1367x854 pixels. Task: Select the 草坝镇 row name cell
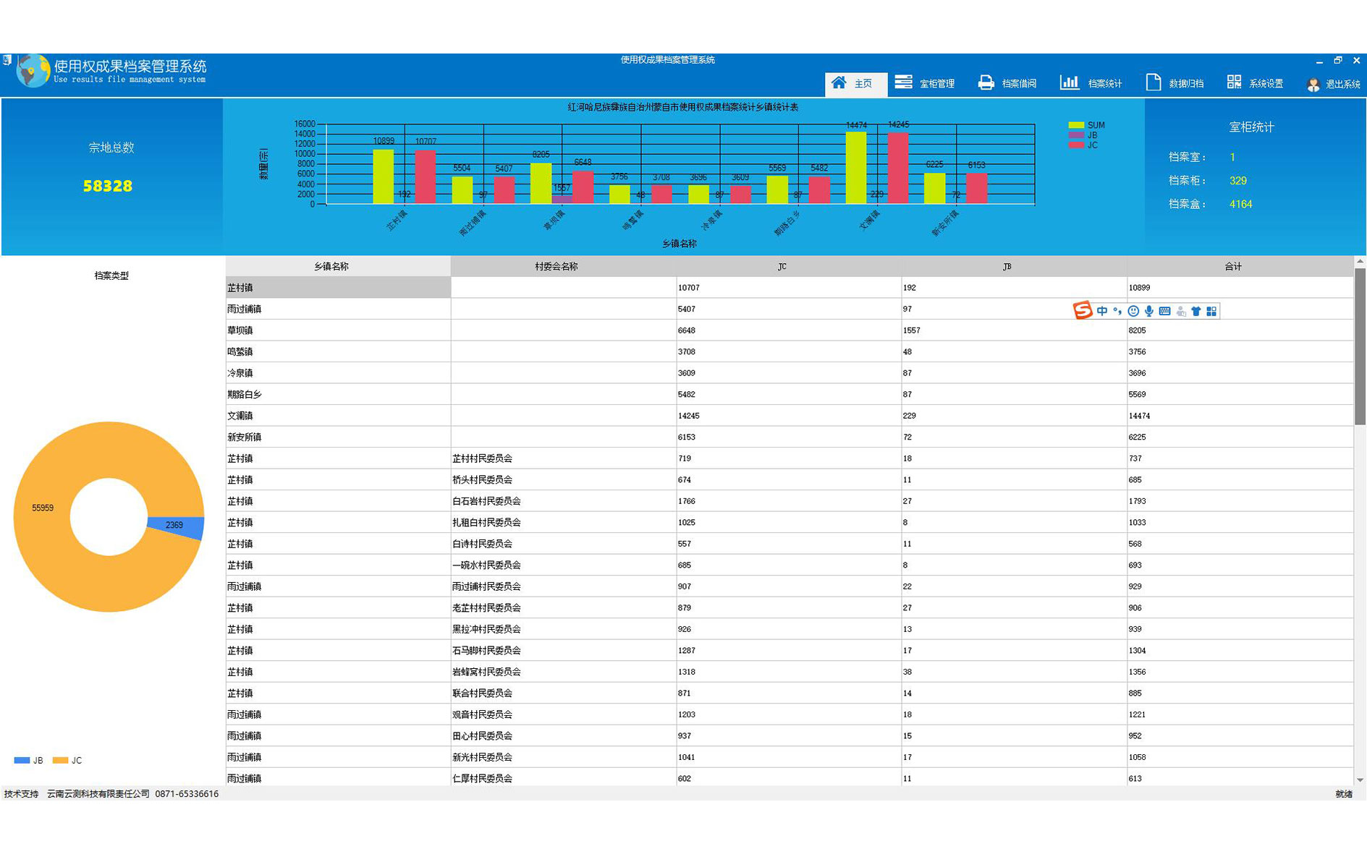(338, 330)
